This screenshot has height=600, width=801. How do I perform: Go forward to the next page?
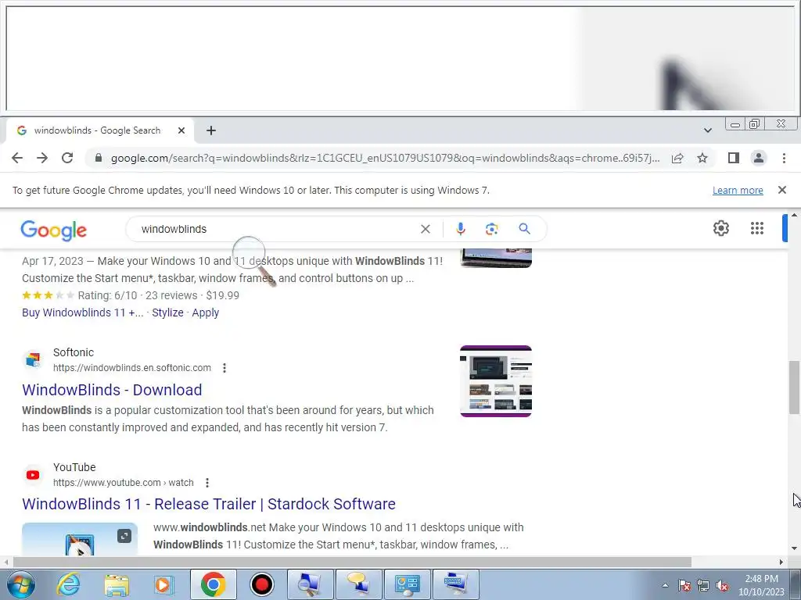click(42, 158)
